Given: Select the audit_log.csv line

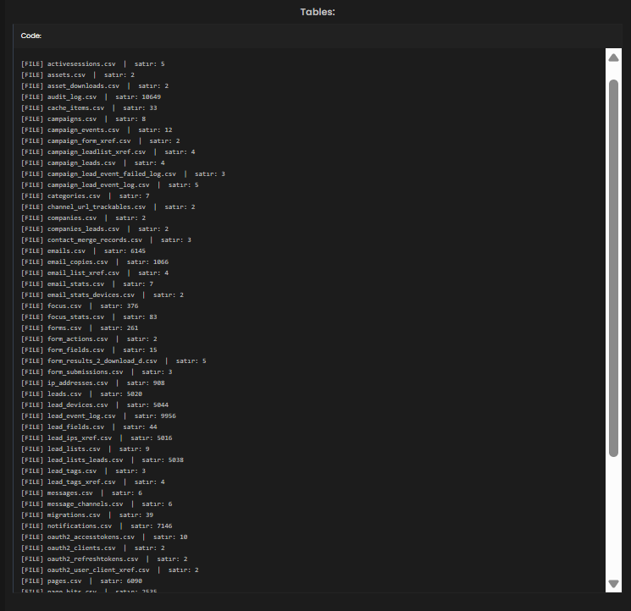Looking at the screenshot, I should click(x=91, y=96).
